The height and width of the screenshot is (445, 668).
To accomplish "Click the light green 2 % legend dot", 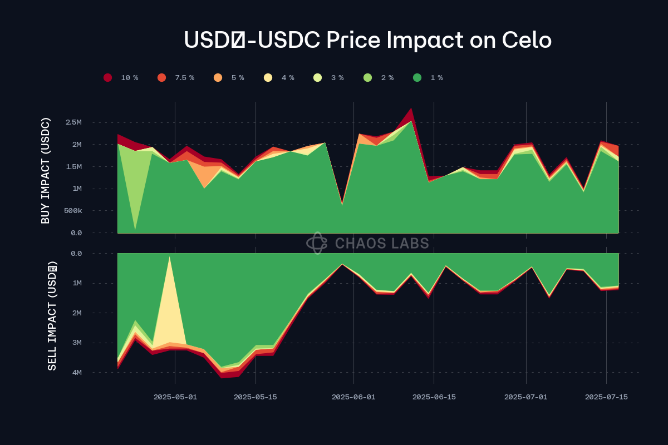I will point(367,78).
